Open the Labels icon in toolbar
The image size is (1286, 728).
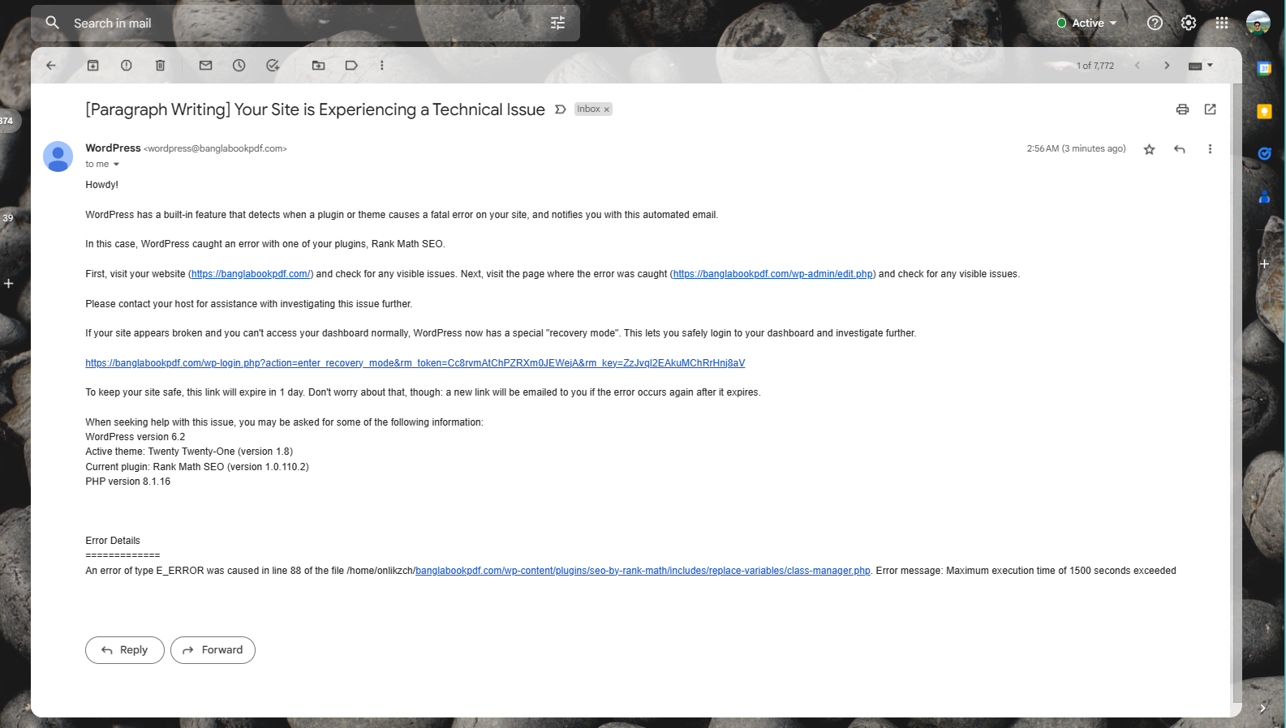351,66
